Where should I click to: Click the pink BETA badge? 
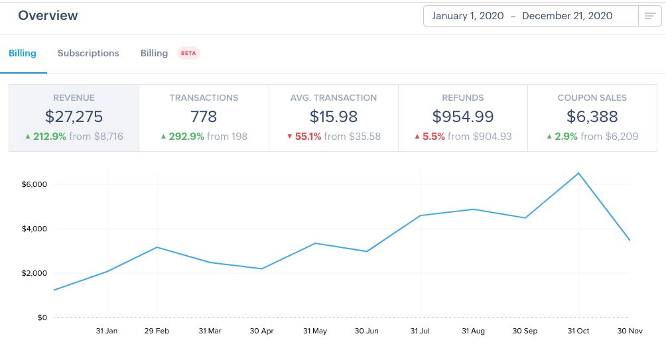188,53
